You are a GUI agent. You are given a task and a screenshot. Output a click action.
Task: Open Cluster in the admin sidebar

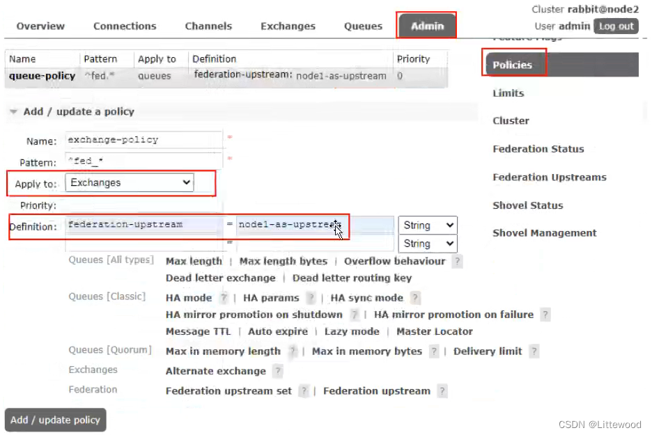tap(511, 121)
